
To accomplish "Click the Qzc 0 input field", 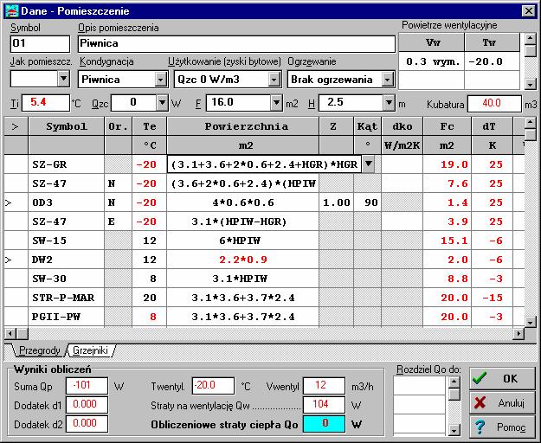I will tap(133, 102).
